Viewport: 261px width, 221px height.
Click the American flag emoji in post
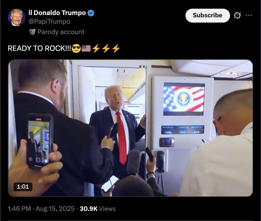click(86, 48)
